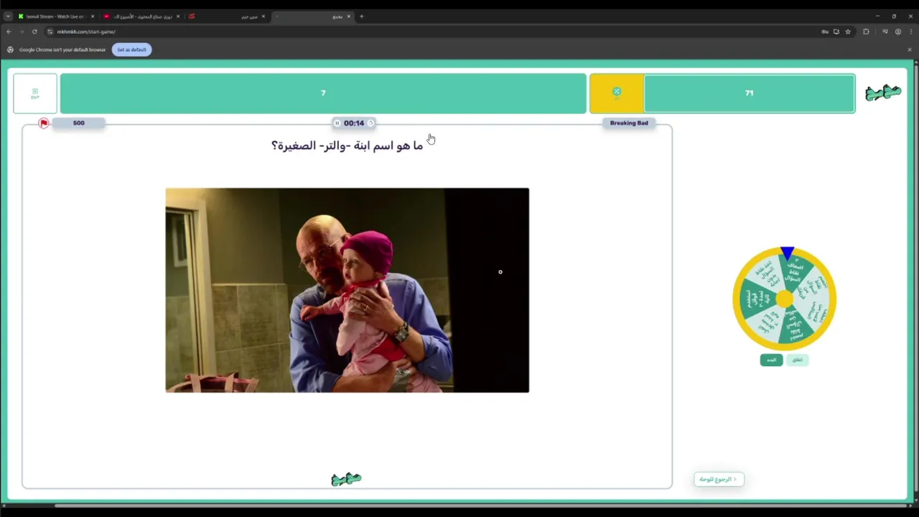This screenshot has width=919, height=517.
Task: Click the mkhmkh logo in the header
Action: [883, 93]
